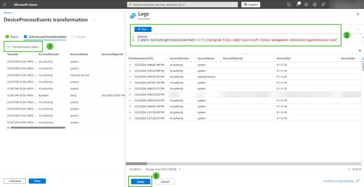Select the byteben cell in left table

(44, 95)
